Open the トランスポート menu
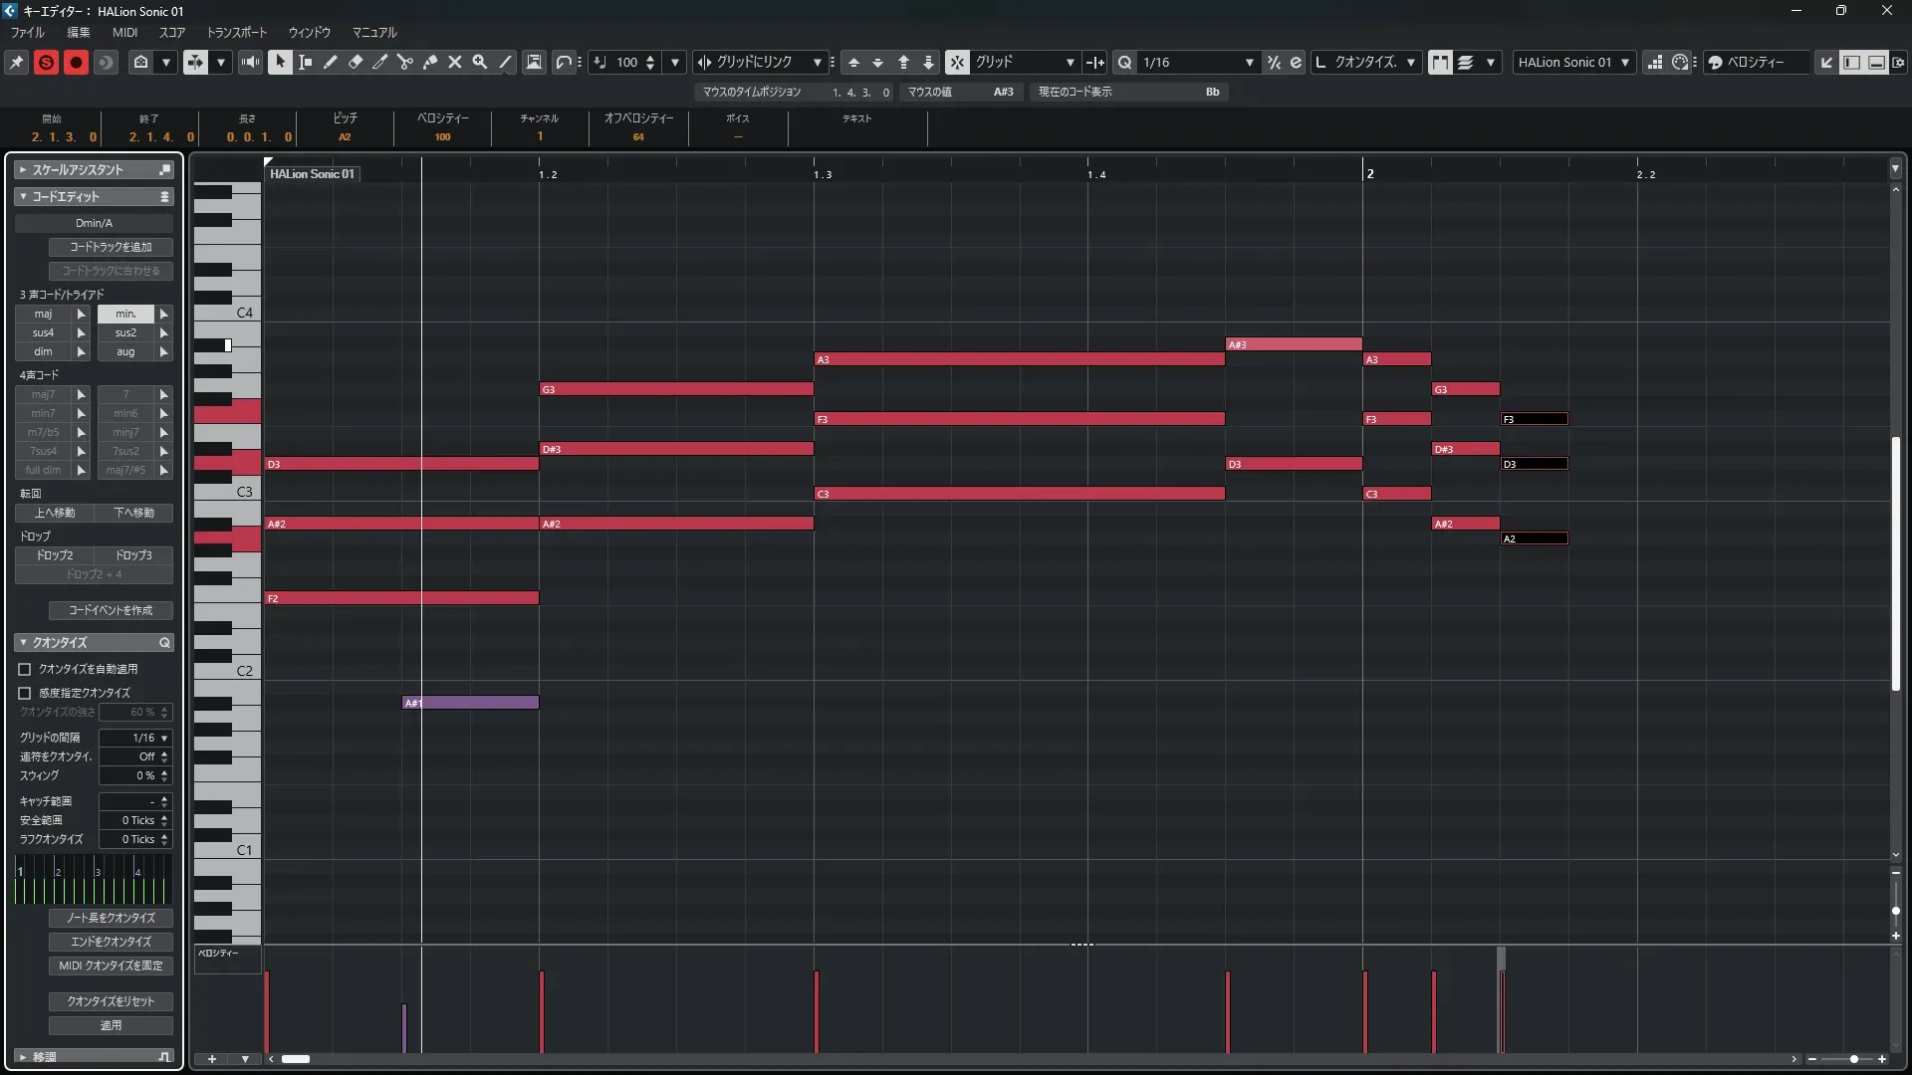 (x=236, y=32)
